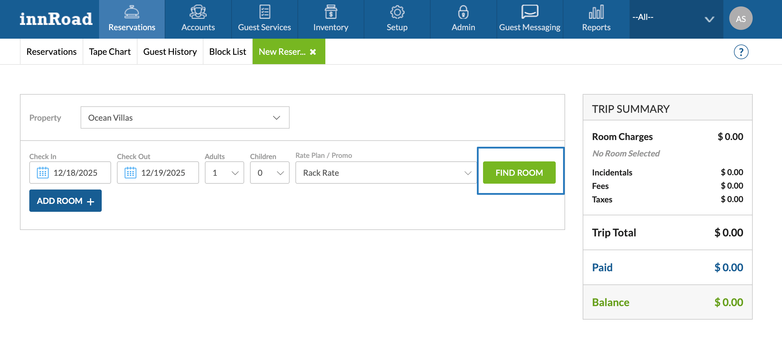Viewport: 782px width, 348px height.
Task: Expand the Property dropdown Ocean Villas
Action: [x=185, y=118]
